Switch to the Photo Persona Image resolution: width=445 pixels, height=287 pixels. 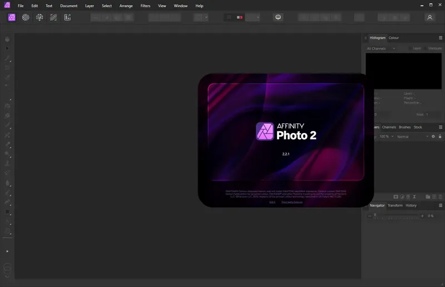[x=12, y=17]
